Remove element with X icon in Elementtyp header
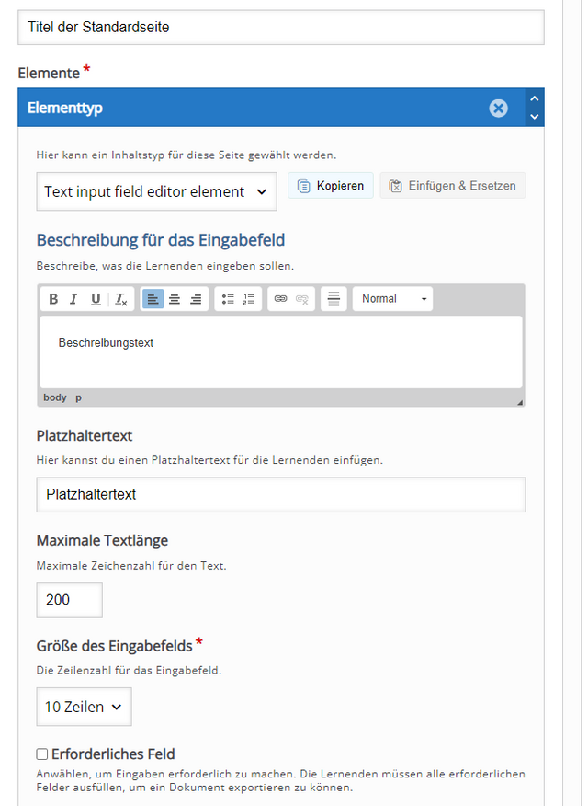Viewport: 588px width, 806px height. tap(498, 109)
